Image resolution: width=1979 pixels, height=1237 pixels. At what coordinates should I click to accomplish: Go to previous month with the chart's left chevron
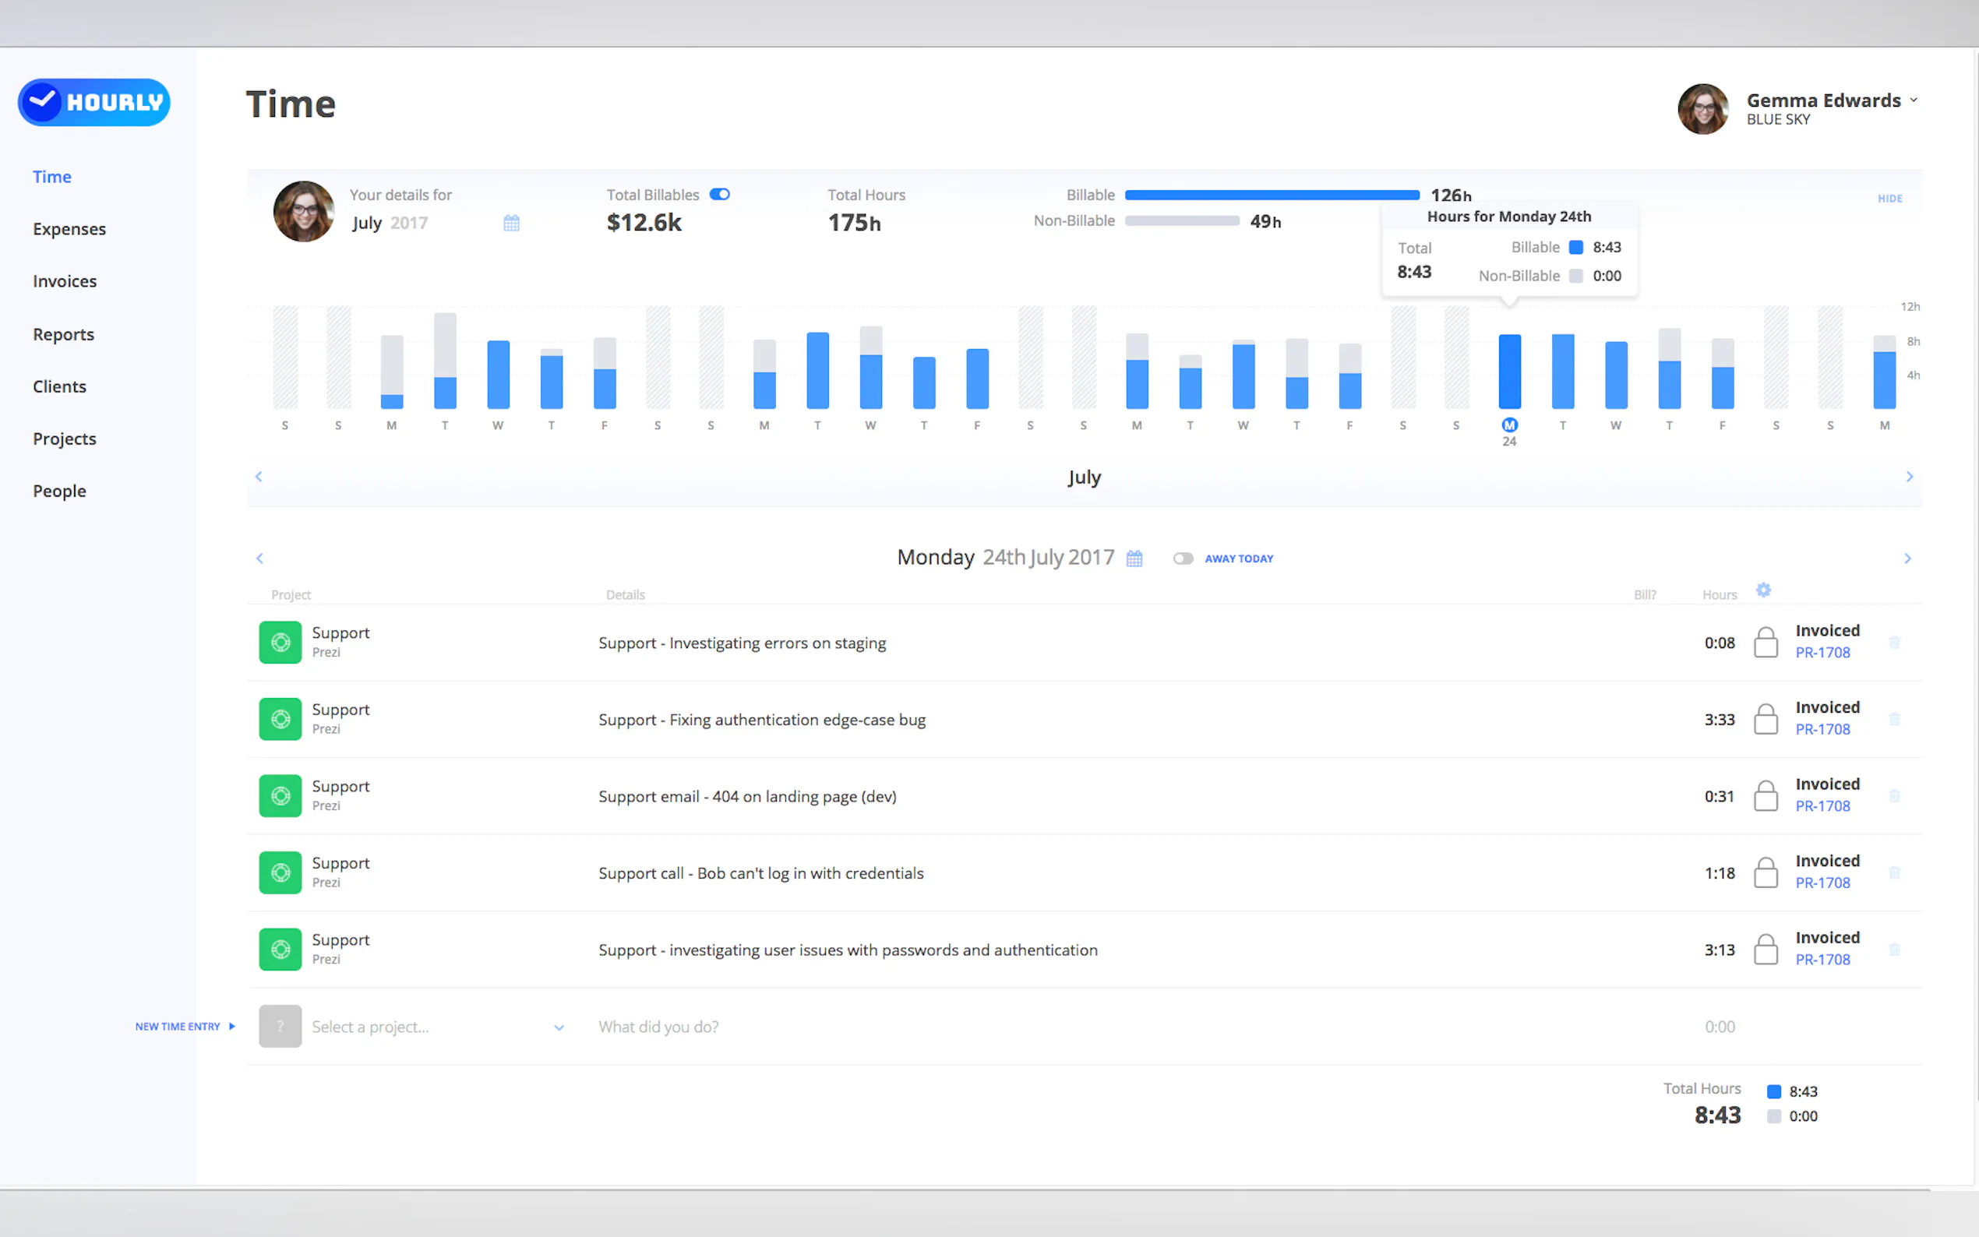point(259,476)
